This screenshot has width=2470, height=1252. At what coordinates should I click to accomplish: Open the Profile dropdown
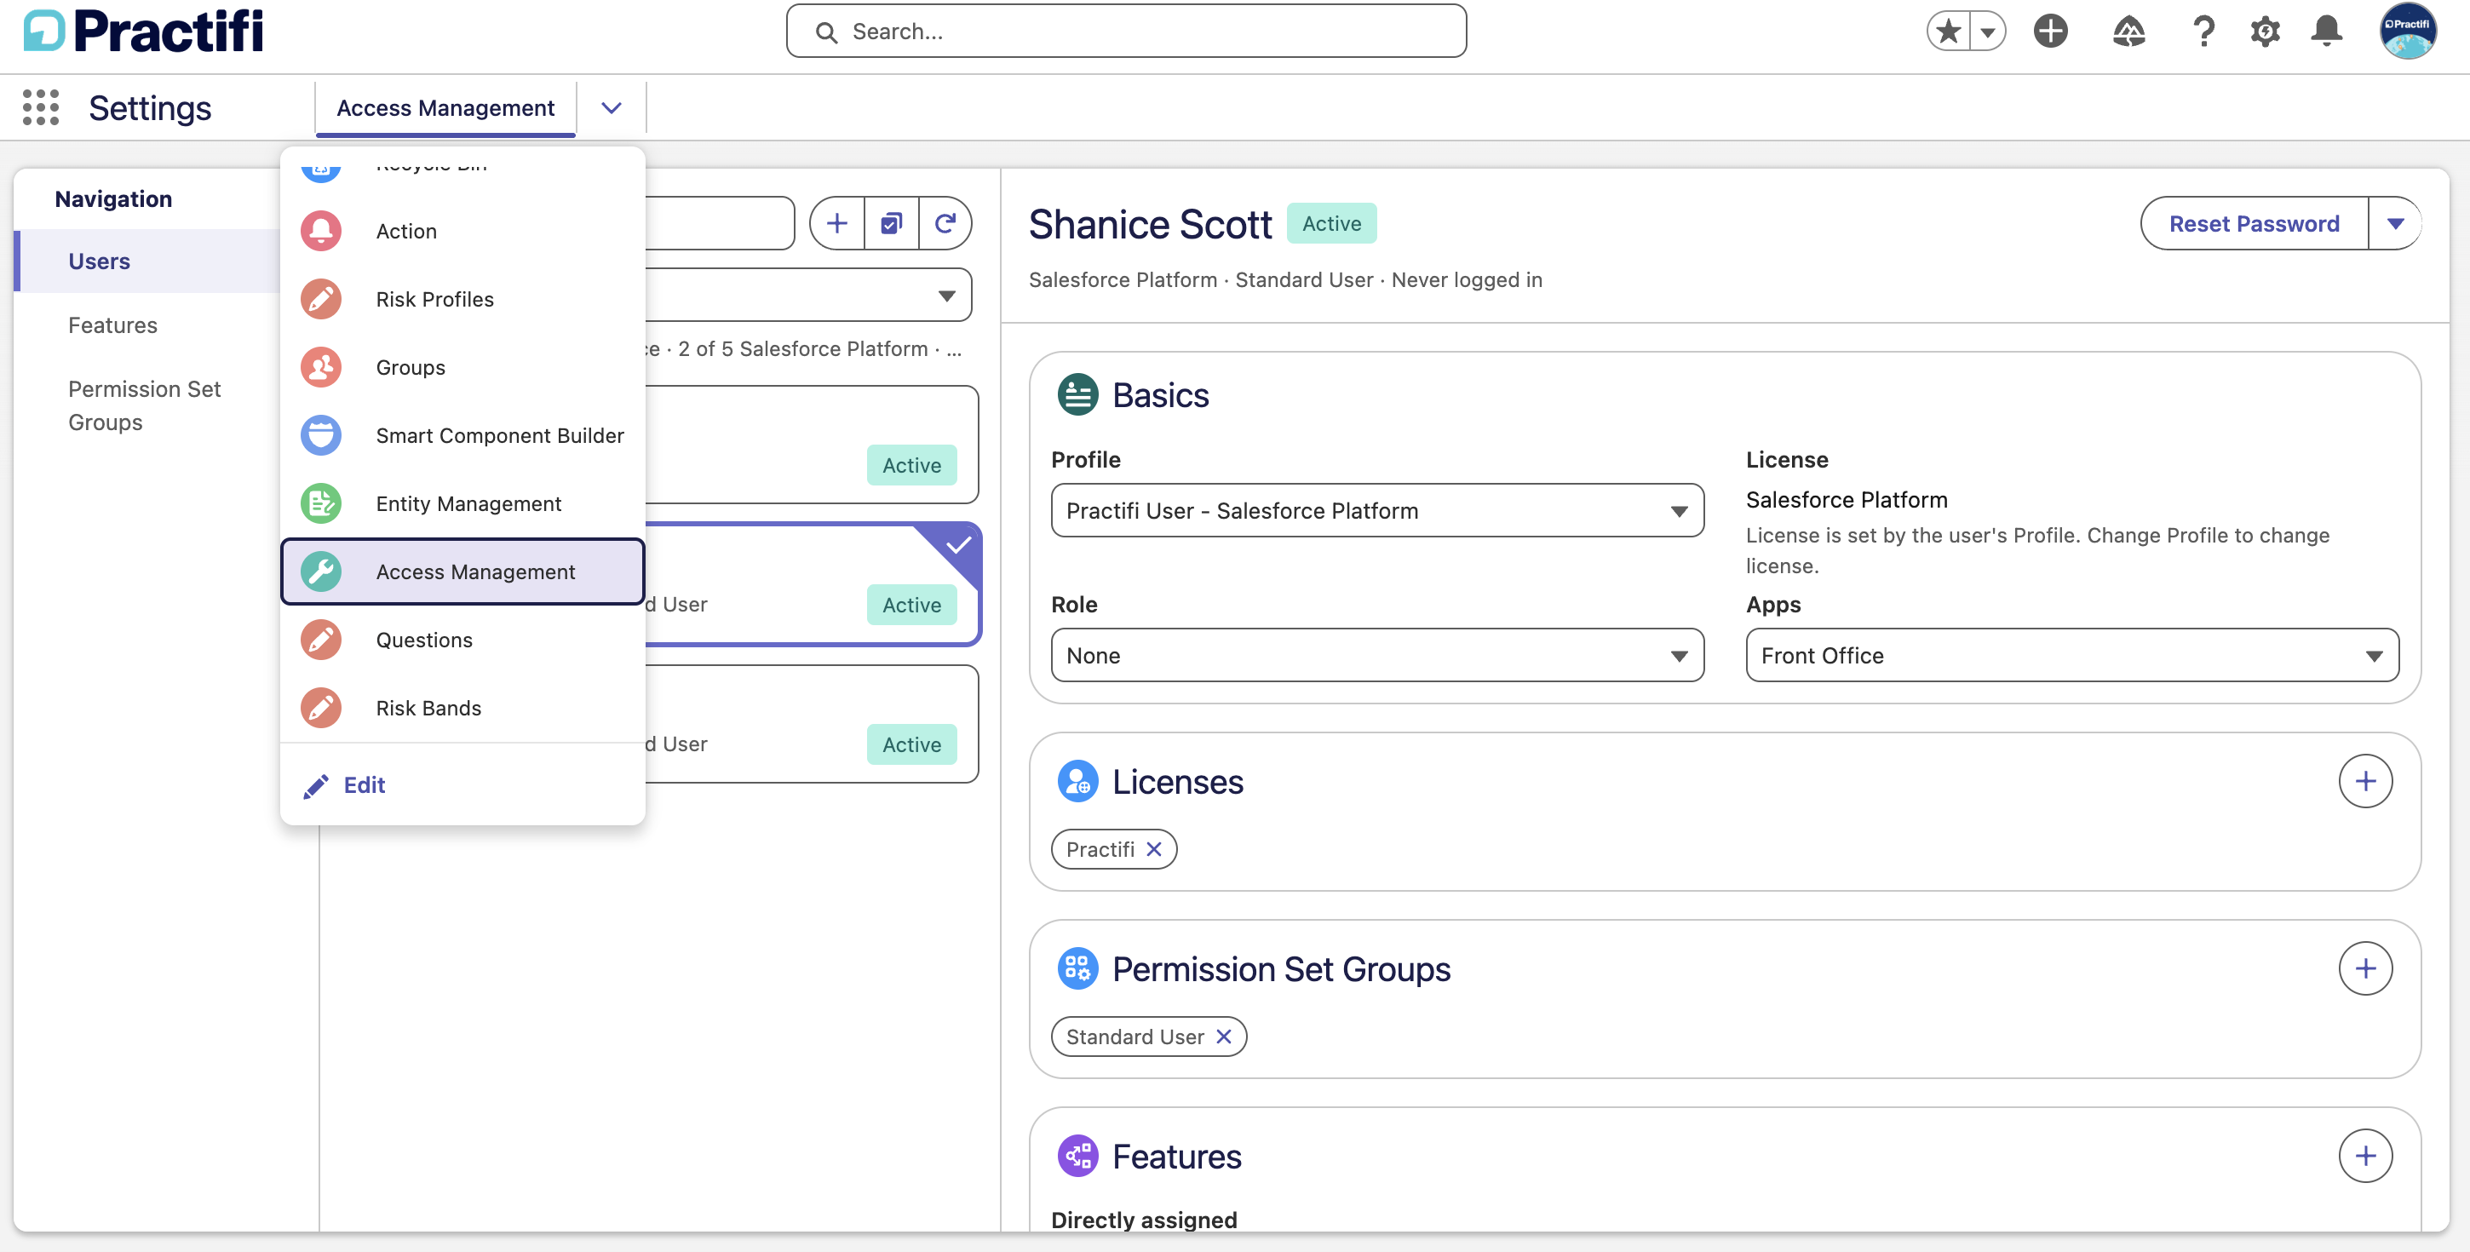1377,510
